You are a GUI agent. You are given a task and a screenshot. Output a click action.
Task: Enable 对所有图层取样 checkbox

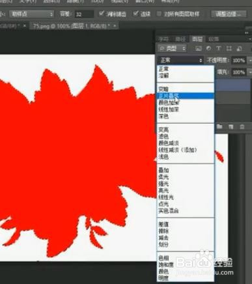[x=159, y=14]
